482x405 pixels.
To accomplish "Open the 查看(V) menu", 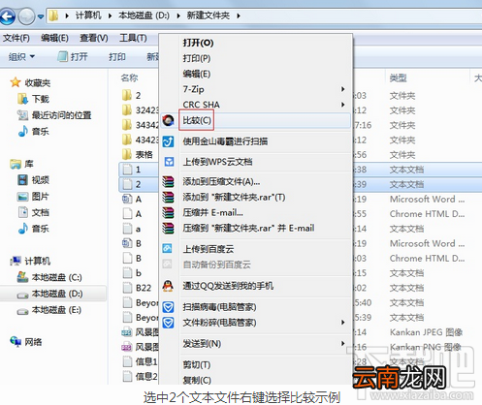I will 94,38.
